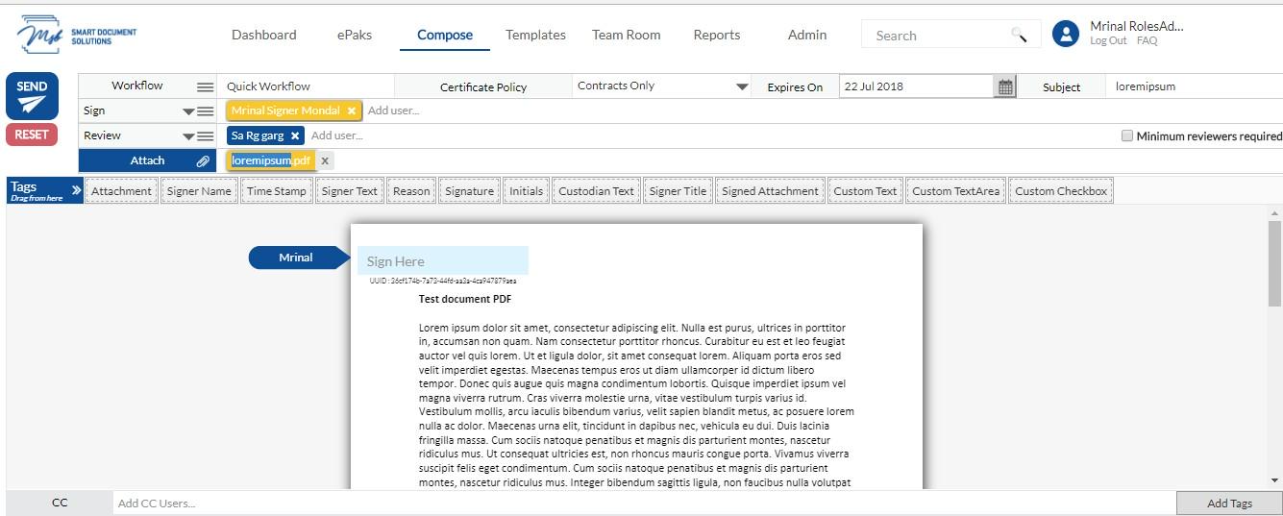Open the Team Room tab
This screenshot has width=1283, height=516.
(626, 35)
